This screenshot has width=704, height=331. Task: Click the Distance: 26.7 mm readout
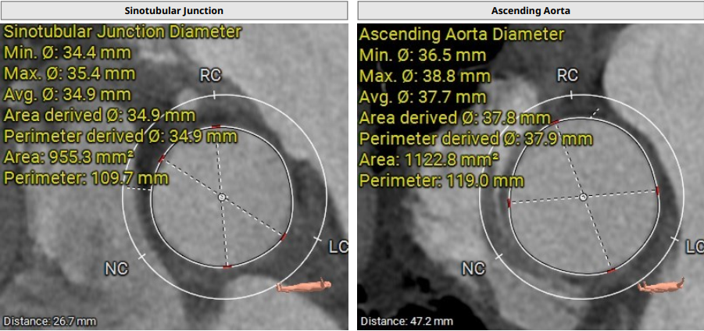tap(50, 321)
